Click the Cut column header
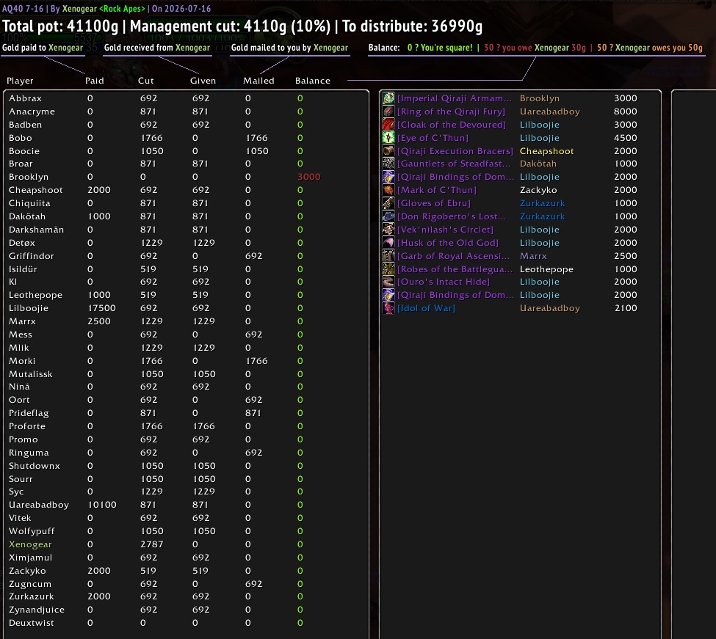 pyautogui.click(x=146, y=81)
